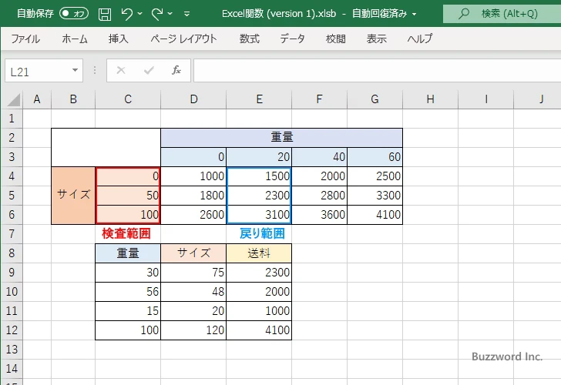The height and width of the screenshot is (385, 561).
Task: Select column E header
Action: [260, 99]
